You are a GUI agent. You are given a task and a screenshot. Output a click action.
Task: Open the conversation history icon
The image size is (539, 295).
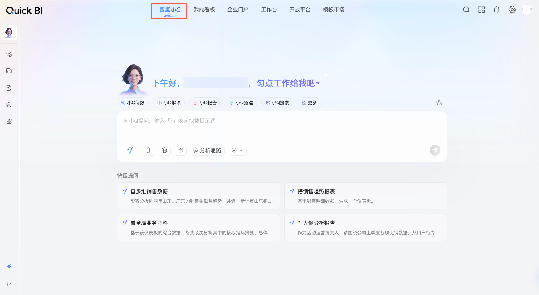[x=439, y=103]
